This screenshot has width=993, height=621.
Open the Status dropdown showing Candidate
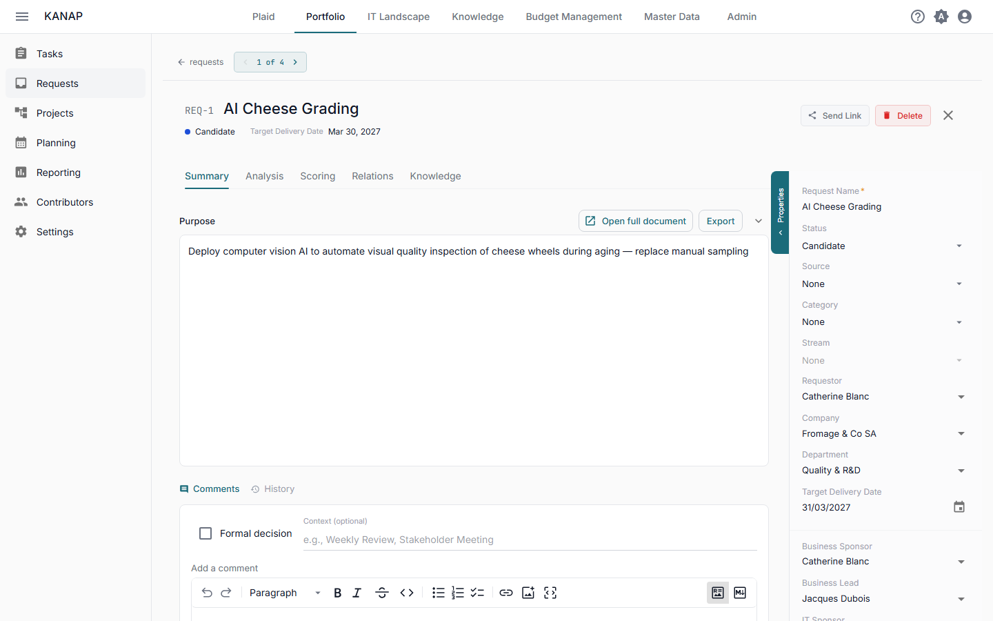point(883,246)
